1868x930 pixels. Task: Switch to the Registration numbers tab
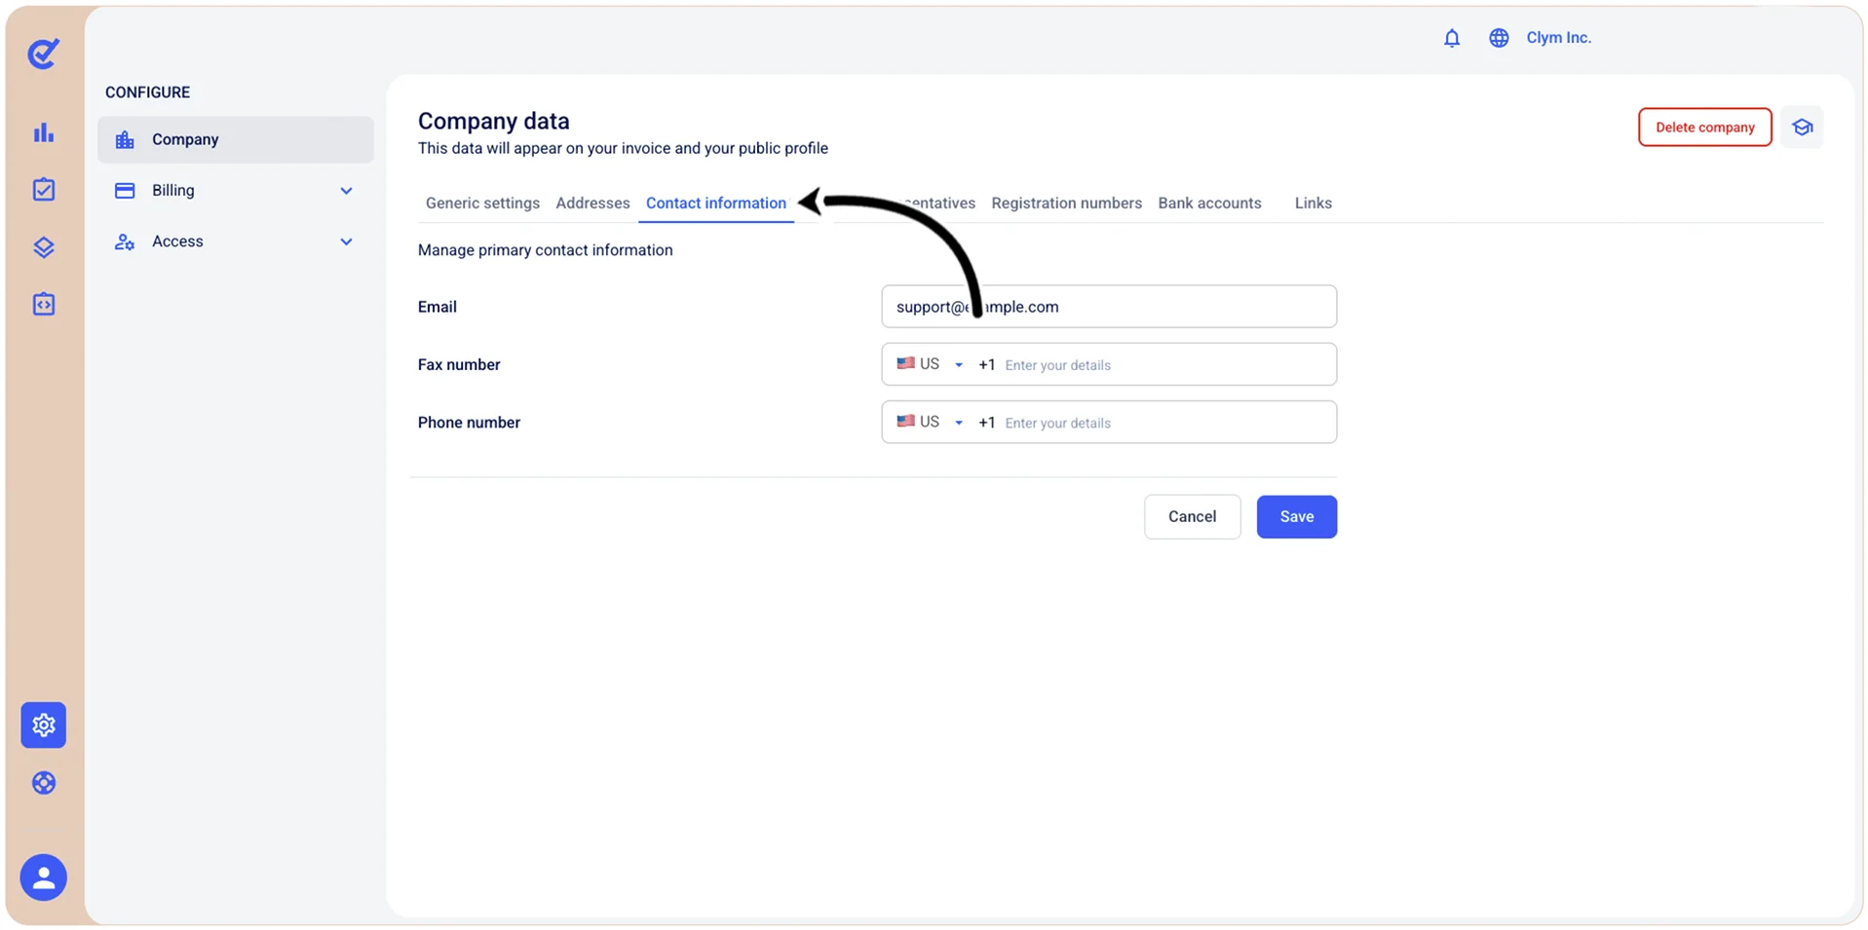pos(1066,203)
